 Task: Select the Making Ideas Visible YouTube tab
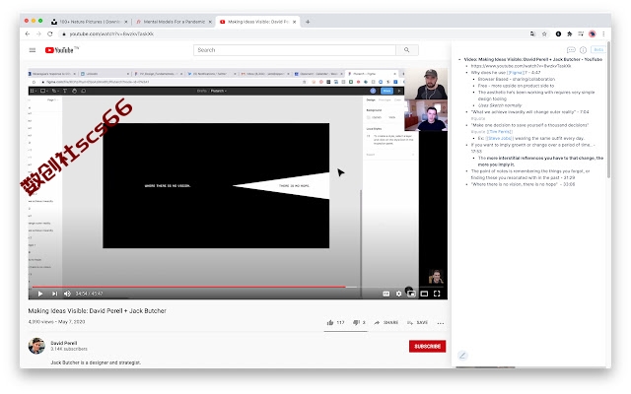[257, 22]
